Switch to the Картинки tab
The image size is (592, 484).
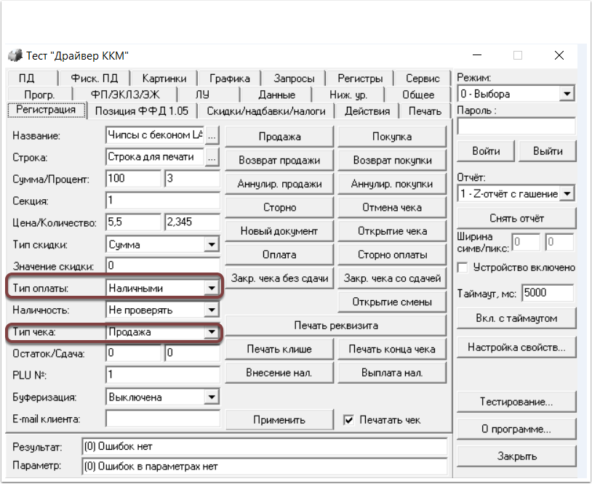[x=164, y=78]
